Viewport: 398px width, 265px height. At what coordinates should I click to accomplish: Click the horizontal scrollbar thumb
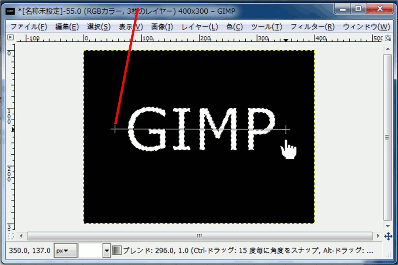click(200, 236)
